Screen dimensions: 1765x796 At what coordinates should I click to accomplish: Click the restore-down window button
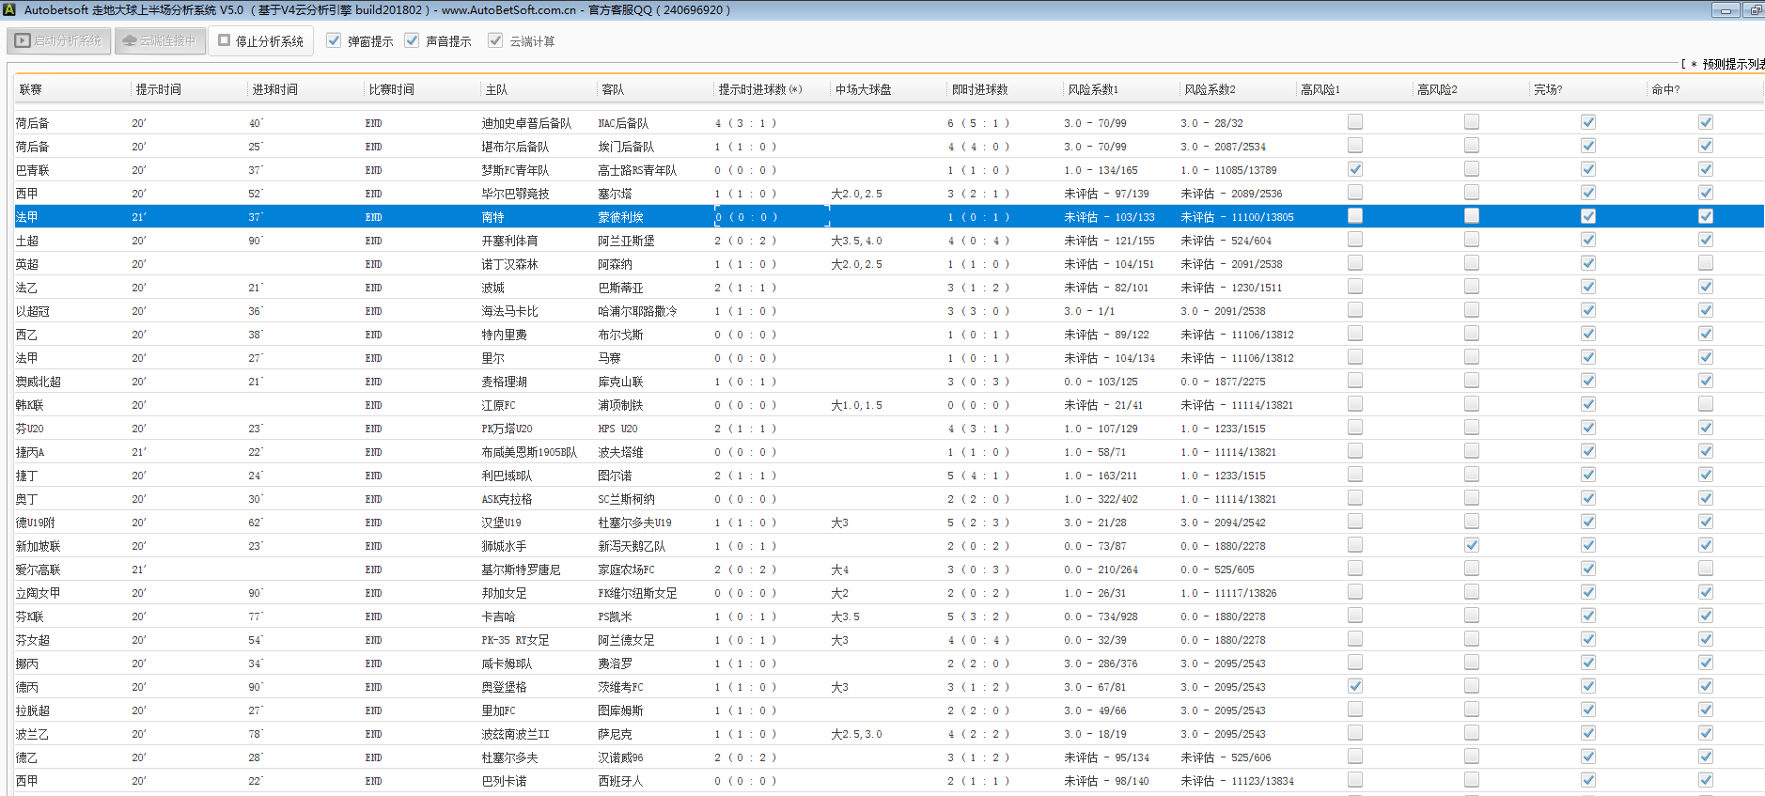tap(1754, 10)
